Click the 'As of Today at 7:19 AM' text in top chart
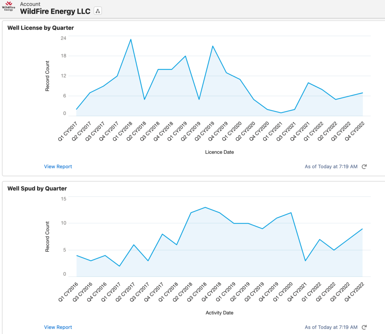 [331, 166]
